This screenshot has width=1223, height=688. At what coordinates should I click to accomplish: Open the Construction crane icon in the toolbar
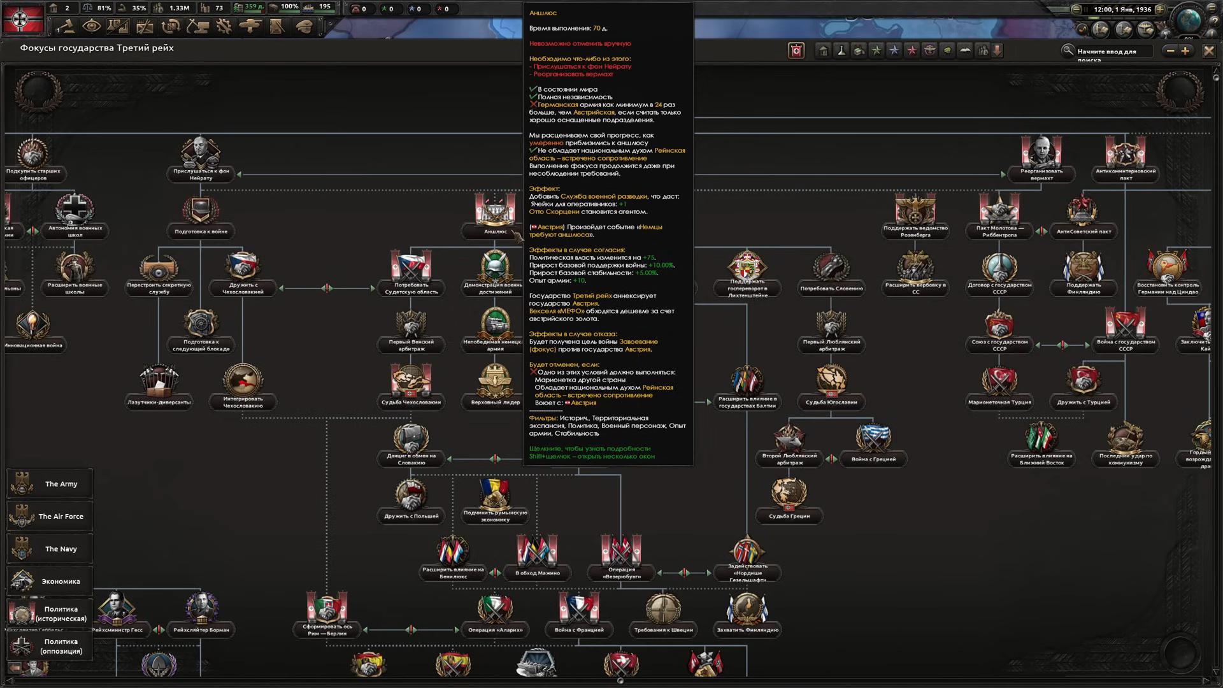tap(197, 26)
